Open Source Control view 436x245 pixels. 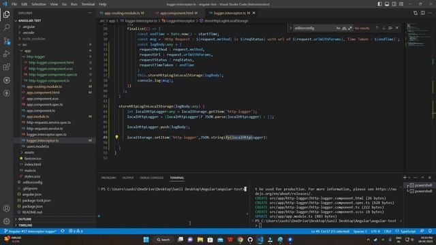pyautogui.click(x=6, y=41)
